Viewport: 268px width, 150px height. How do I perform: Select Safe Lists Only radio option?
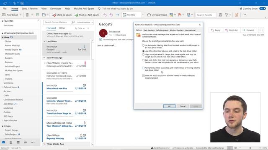point(143,60)
